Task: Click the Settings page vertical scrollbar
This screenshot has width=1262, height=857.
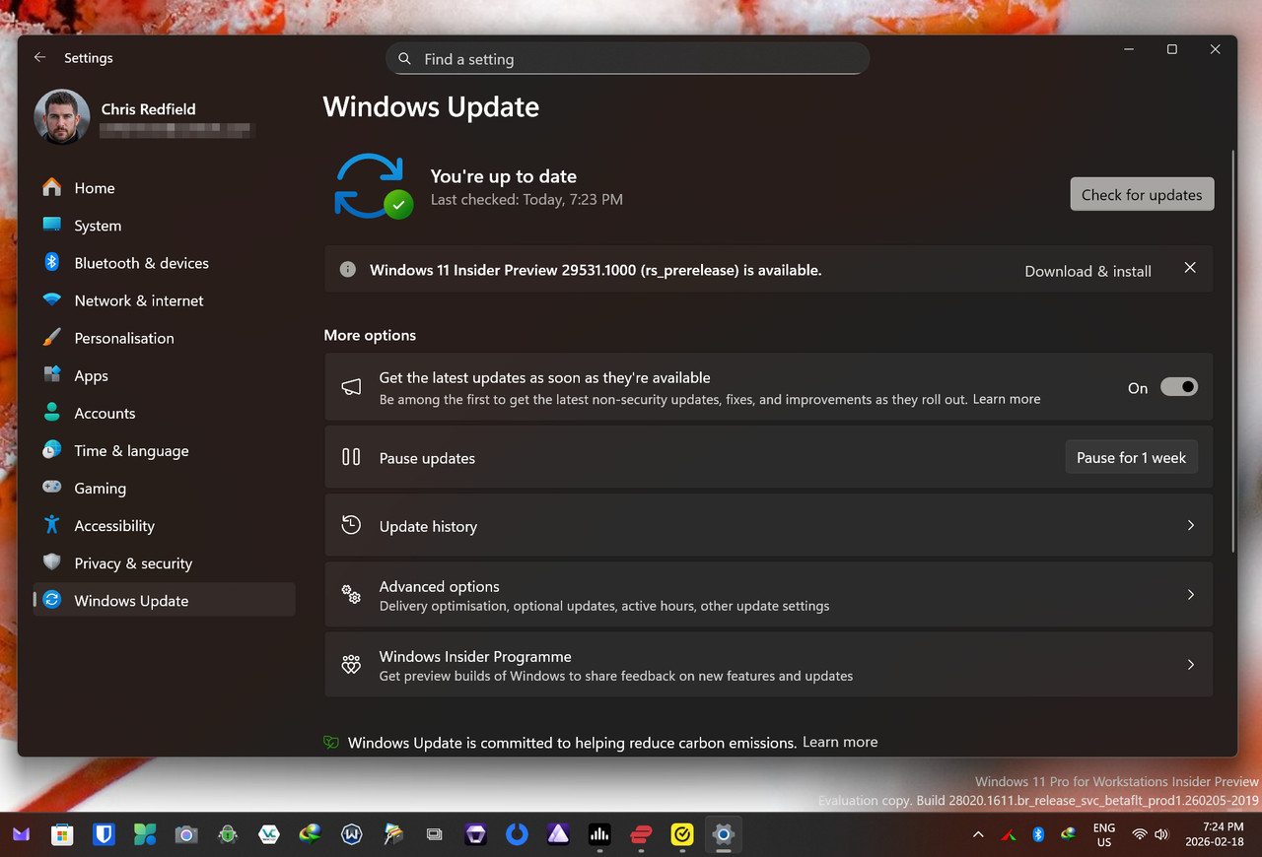Action: [x=1231, y=350]
